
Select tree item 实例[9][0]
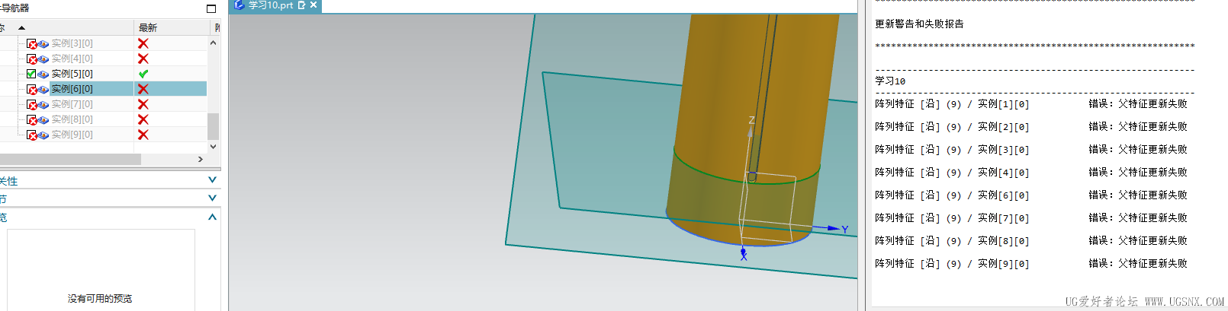tap(72, 135)
